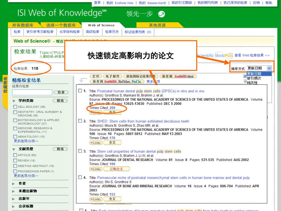The height and width of the screenshot is (211, 281).
Task: Check CELL BIOLOGY (39) checkbox
Action: [15, 107]
